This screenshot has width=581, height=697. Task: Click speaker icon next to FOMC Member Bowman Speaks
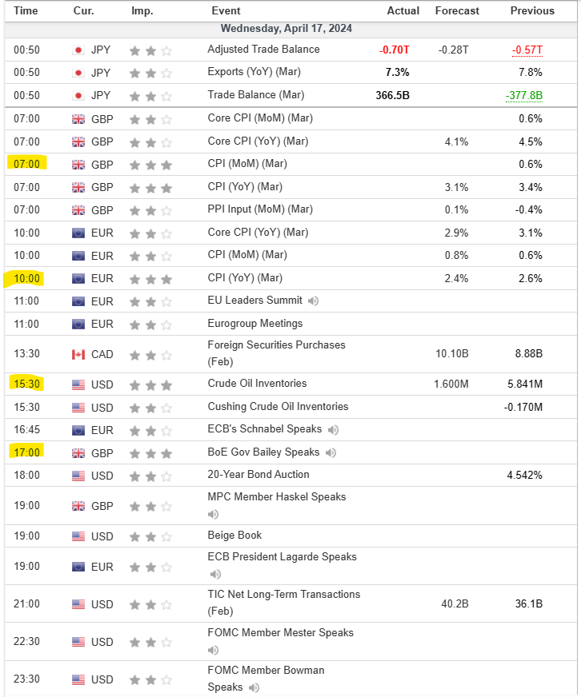(254, 687)
